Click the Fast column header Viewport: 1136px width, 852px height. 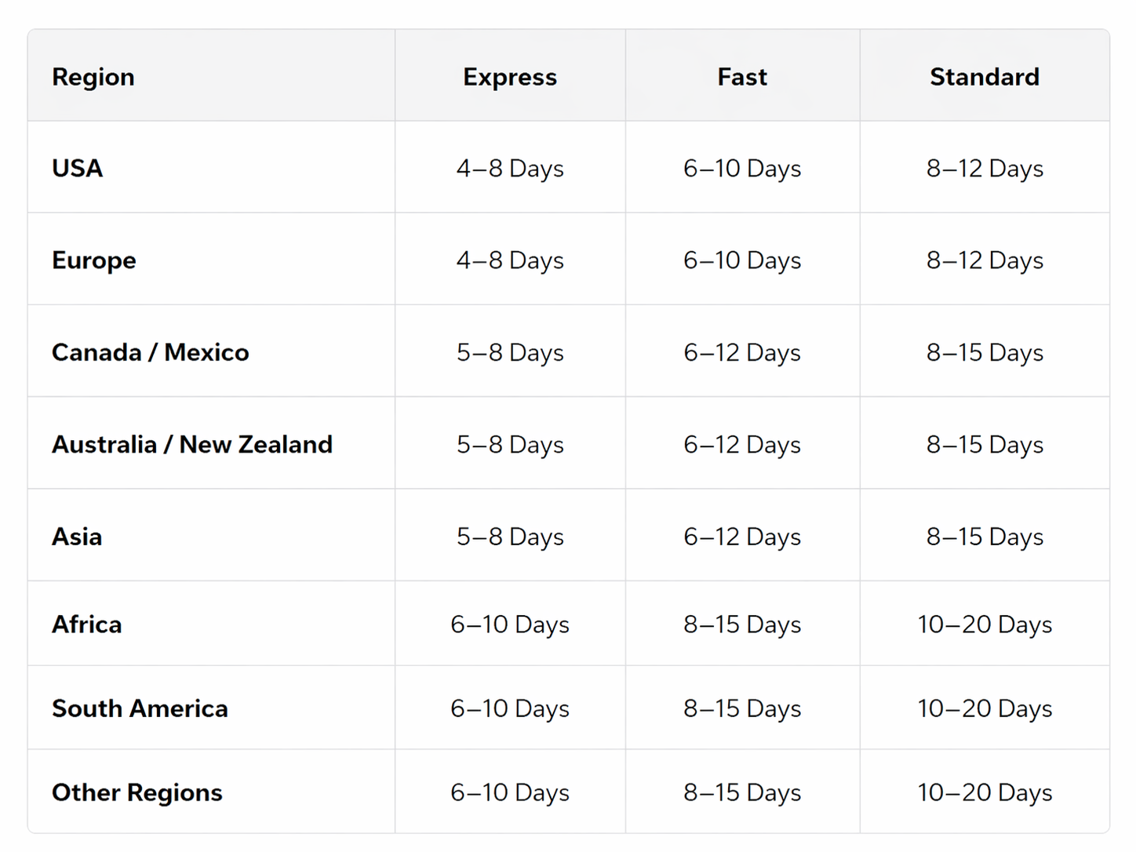[742, 77]
